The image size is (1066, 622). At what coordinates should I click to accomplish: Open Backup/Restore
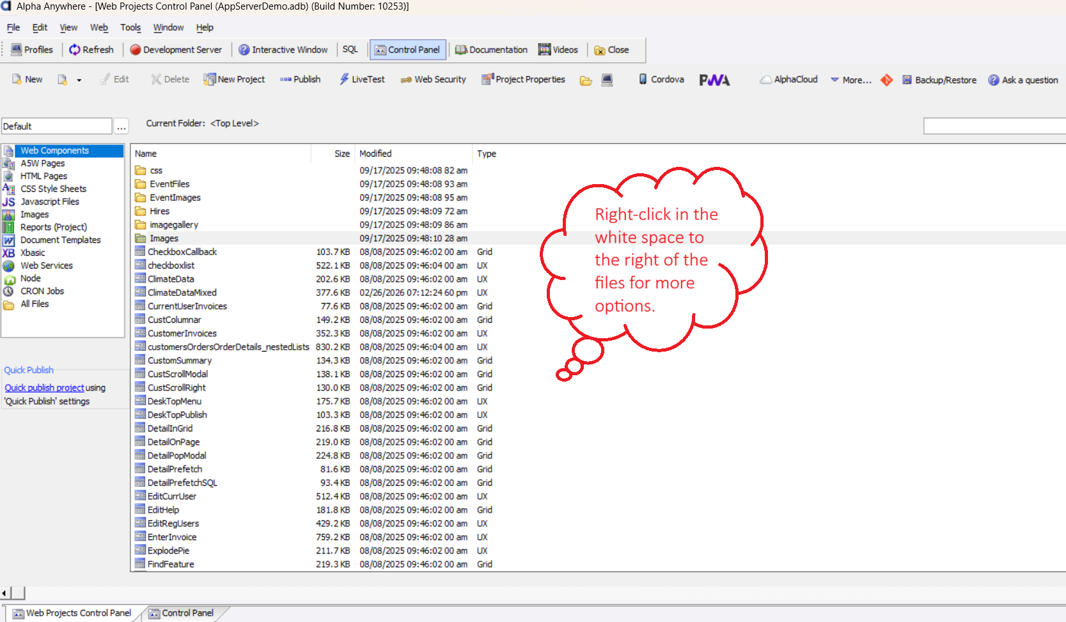point(939,80)
